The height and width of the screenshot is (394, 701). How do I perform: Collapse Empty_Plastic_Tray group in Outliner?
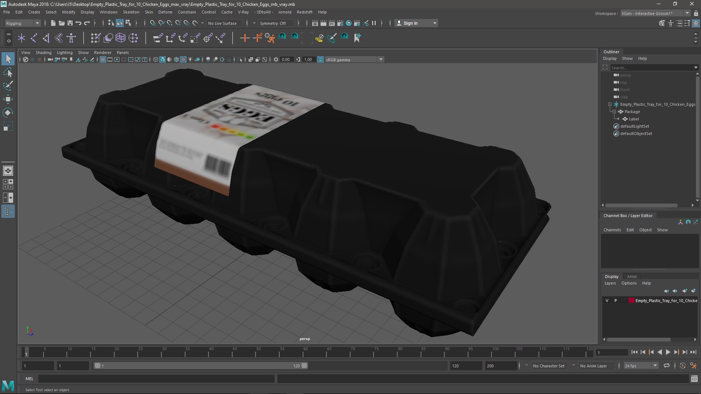pyautogui.click(x=610, y=104)
